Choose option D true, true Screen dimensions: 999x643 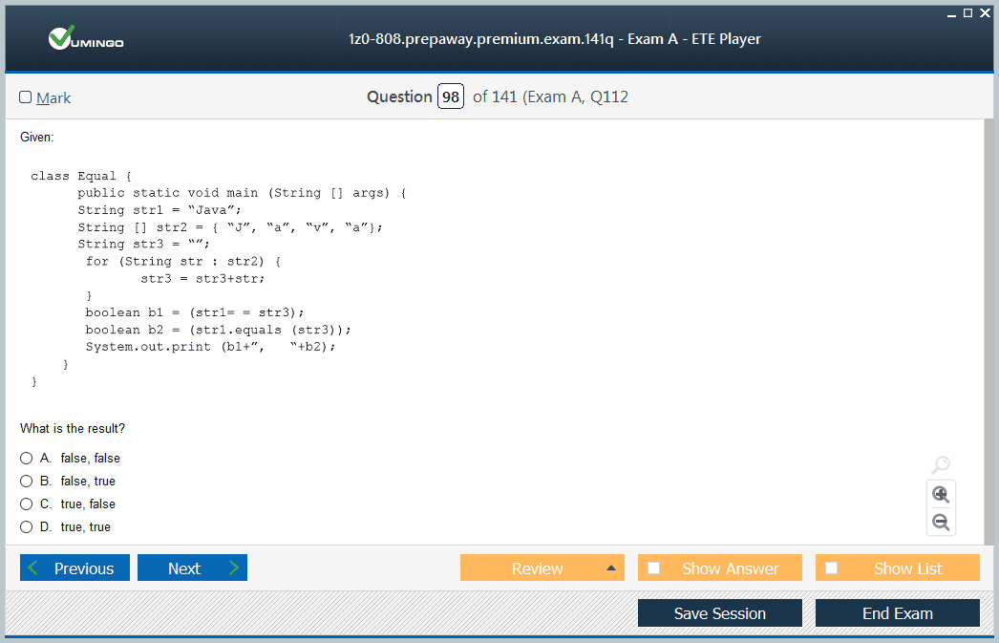click(x=27, y=527)
